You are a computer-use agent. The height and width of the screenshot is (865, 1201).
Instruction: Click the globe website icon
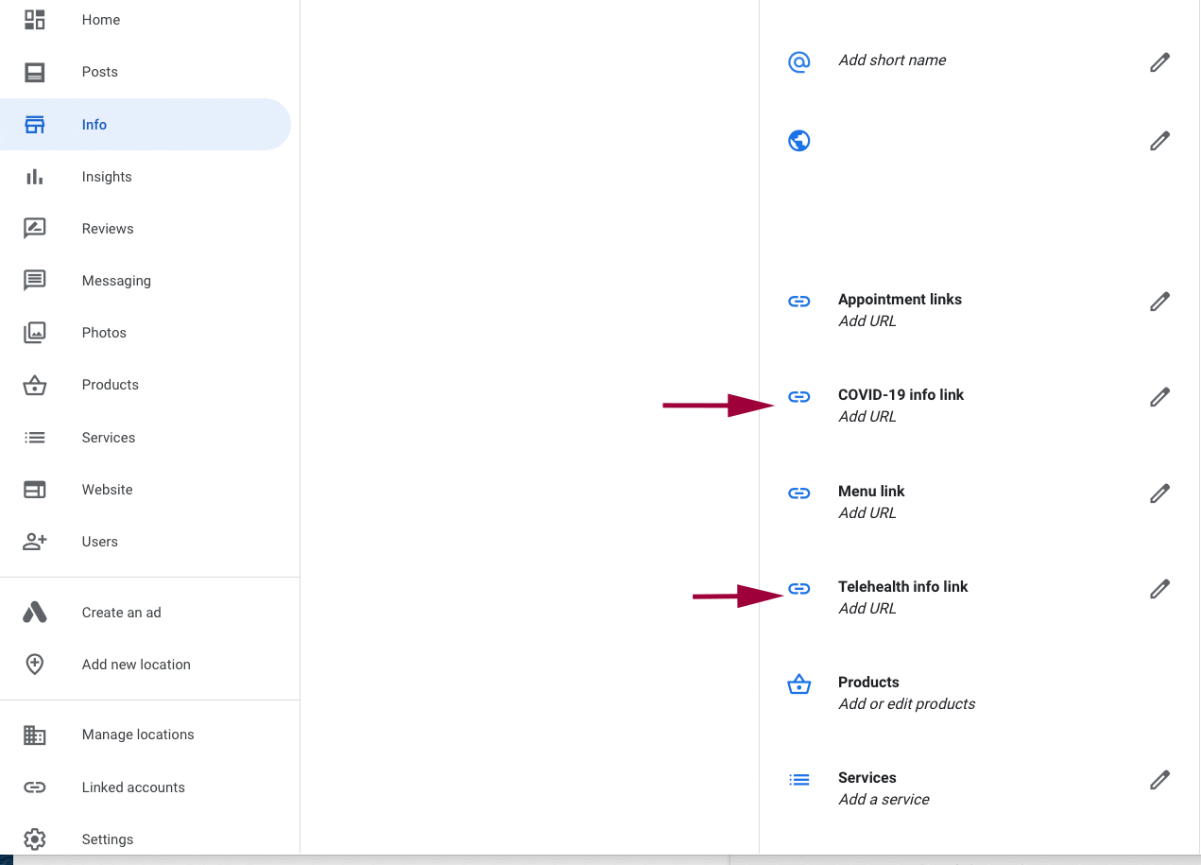click(x=799, y=141)
